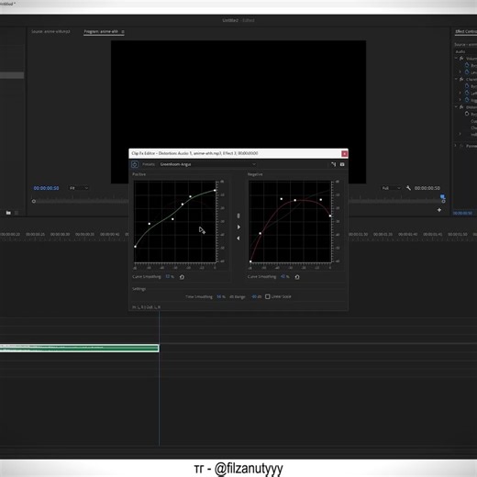Toggle the effect power button in Clip Fx Editor
The height and width of the screenshot is (477, 477).
135,164
